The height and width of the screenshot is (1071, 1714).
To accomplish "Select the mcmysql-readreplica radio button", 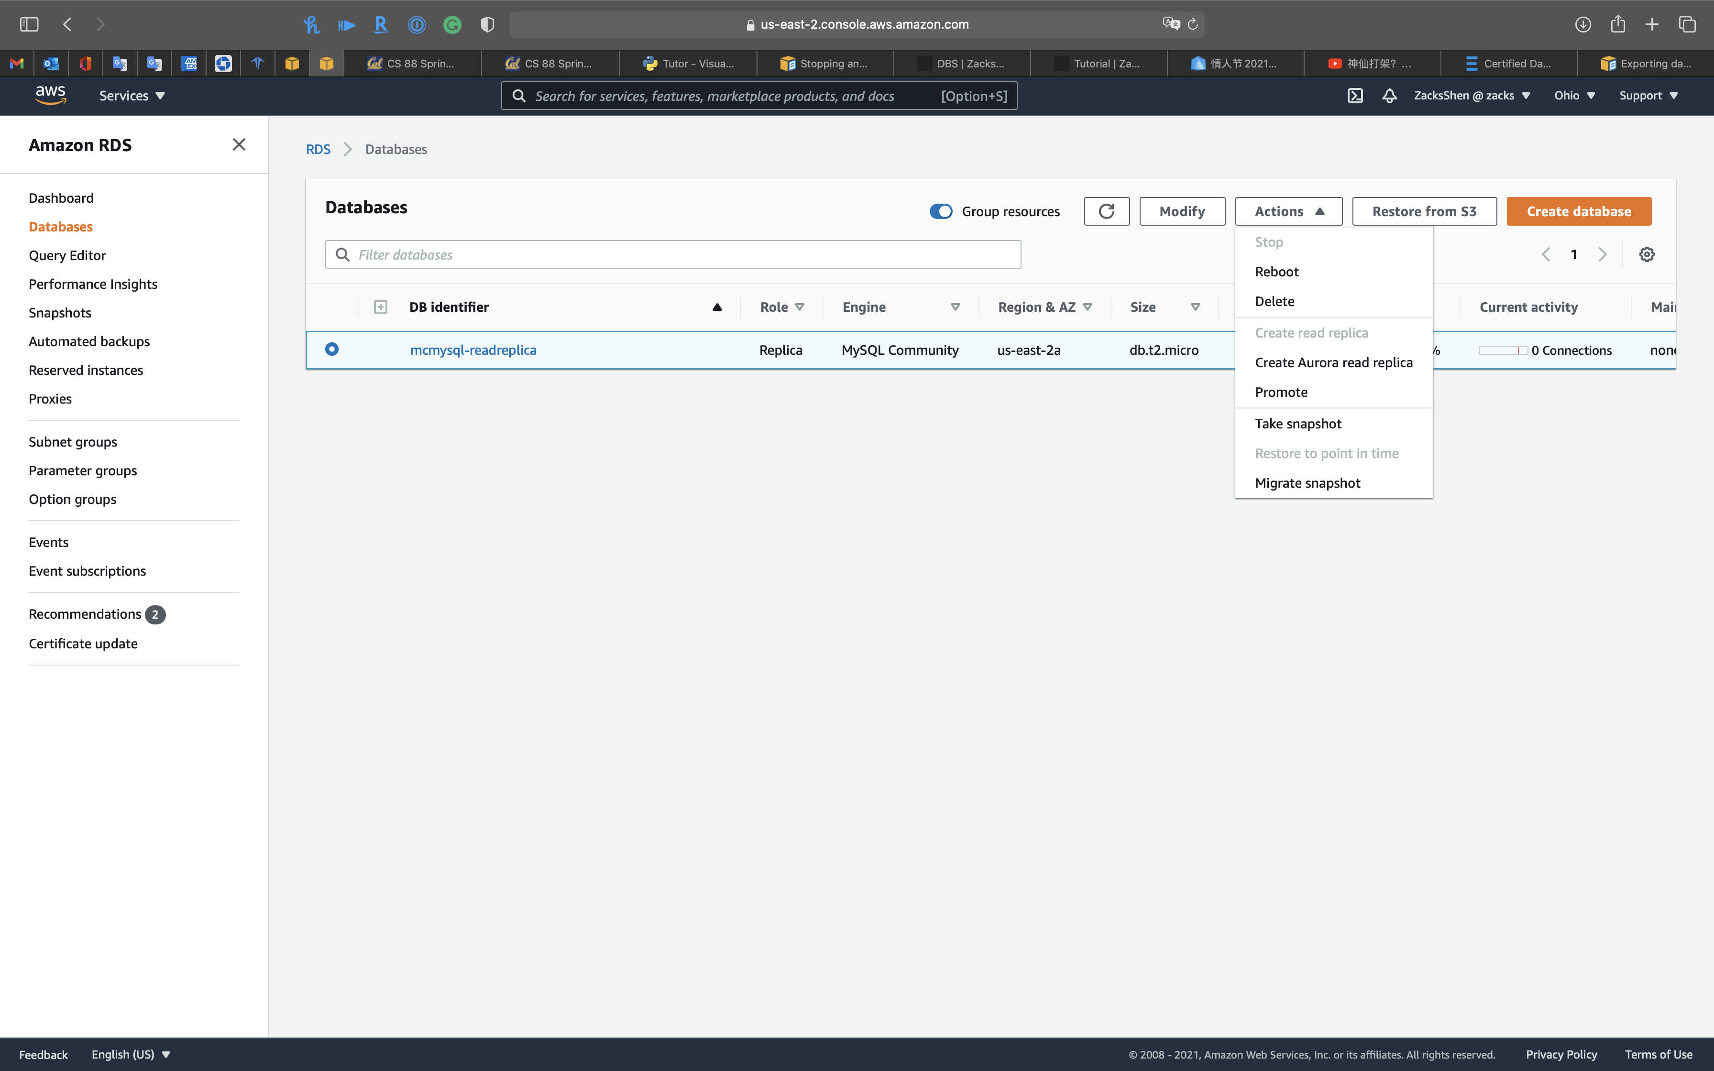I will point(331,349).
